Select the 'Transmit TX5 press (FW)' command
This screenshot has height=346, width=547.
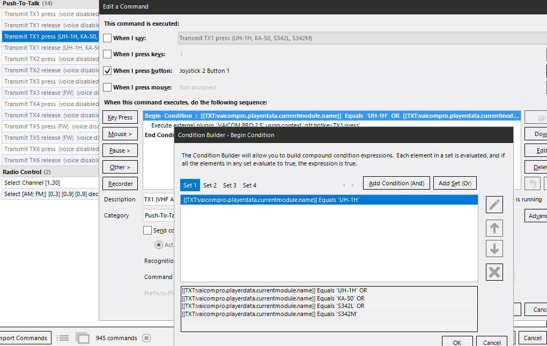pos(50,126)
